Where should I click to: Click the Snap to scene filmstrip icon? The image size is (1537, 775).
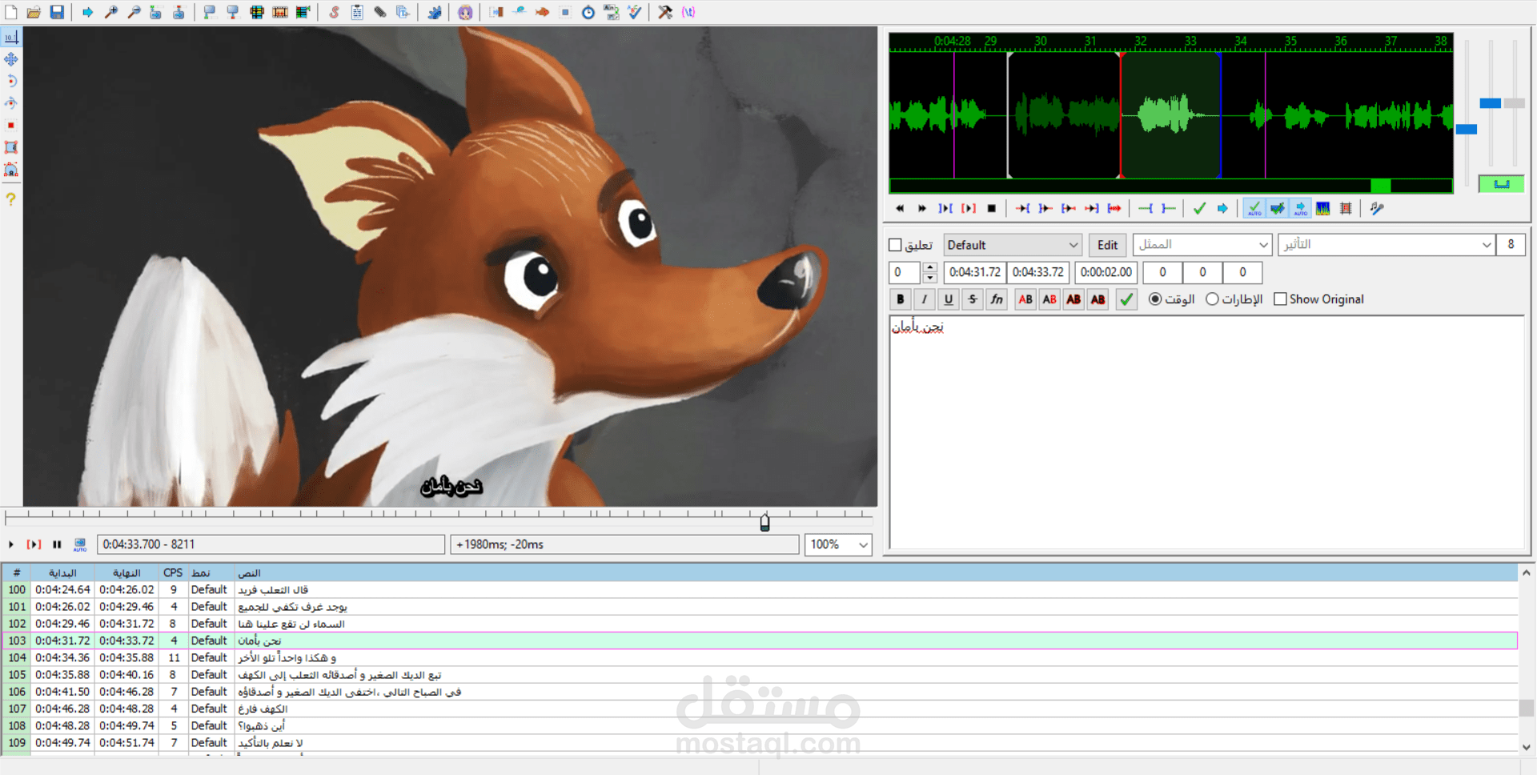tap(280, 12)
